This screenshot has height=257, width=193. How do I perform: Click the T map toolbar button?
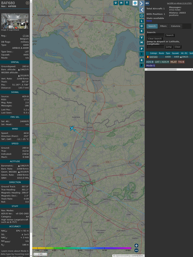click(x=127, y=3)
